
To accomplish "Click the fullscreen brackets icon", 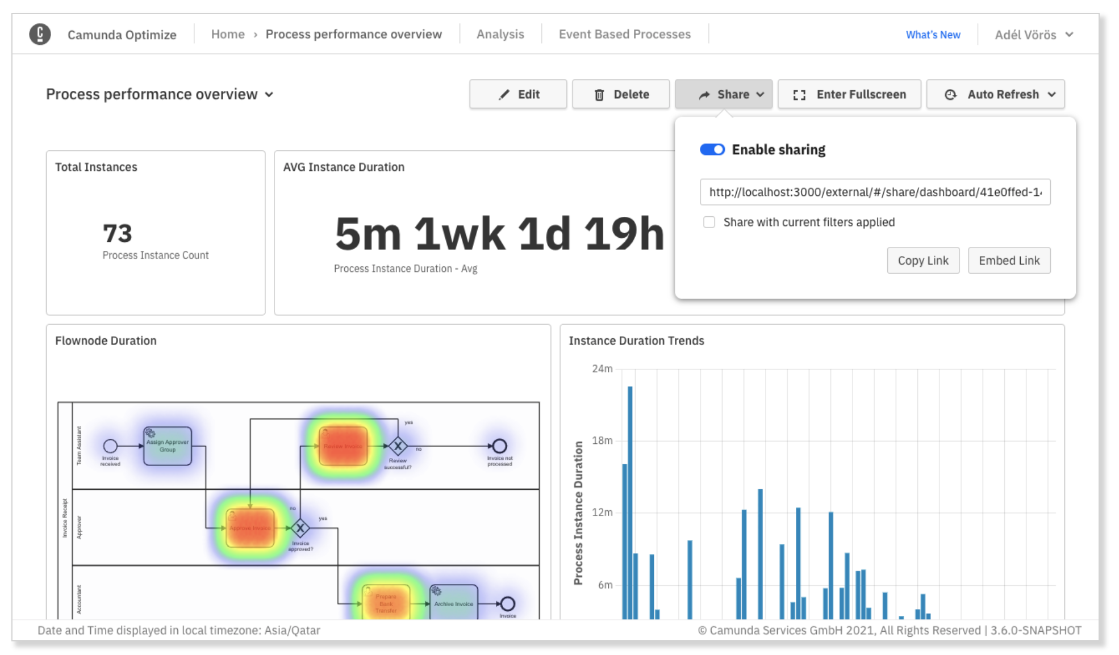I will [x=799, y=95].
